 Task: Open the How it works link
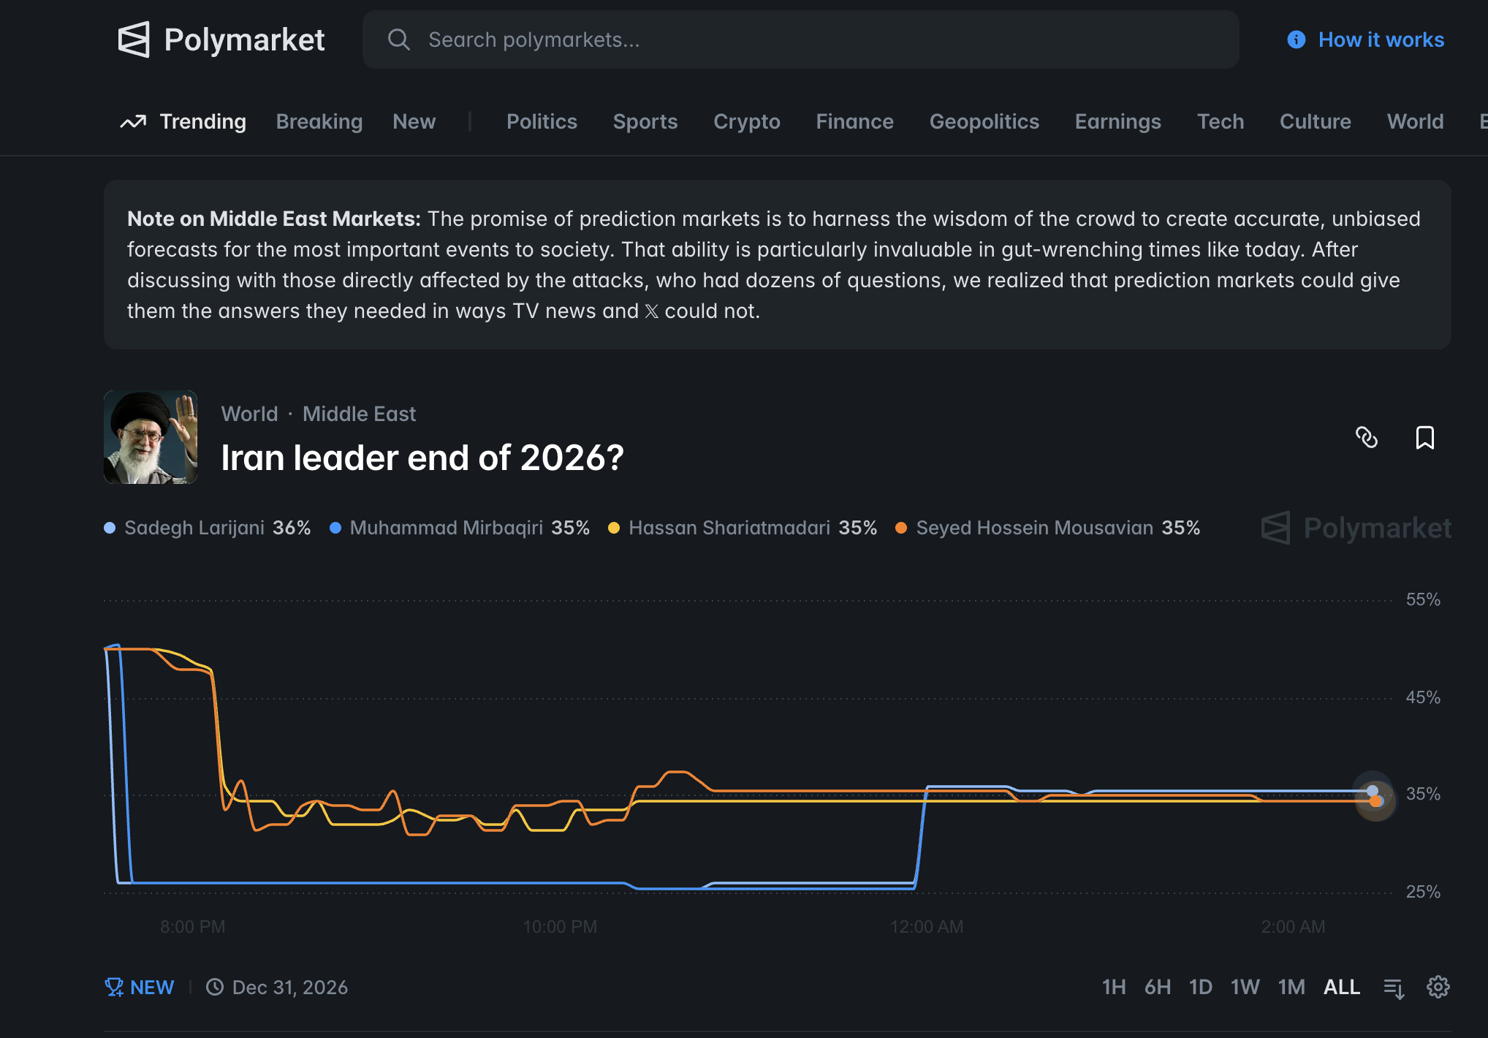1381,39
